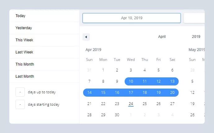Select the underlined April 24 date
Screen dimensions: 214x133
(x=131, y=104)
